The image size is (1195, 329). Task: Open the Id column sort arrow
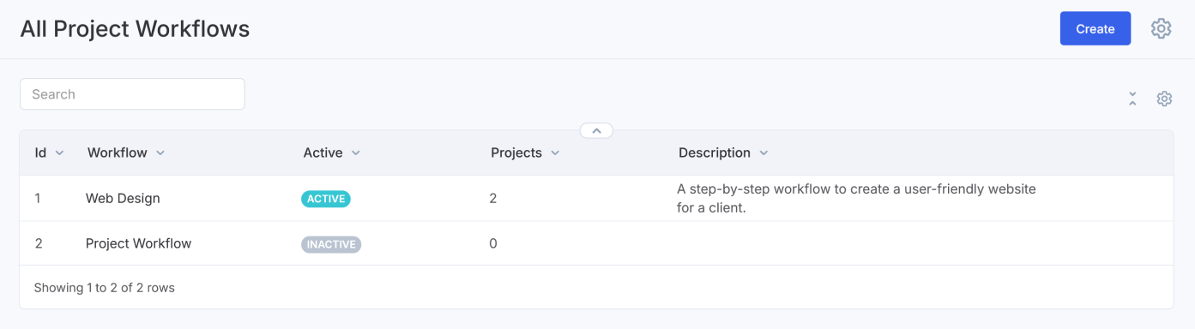point(59,153)
